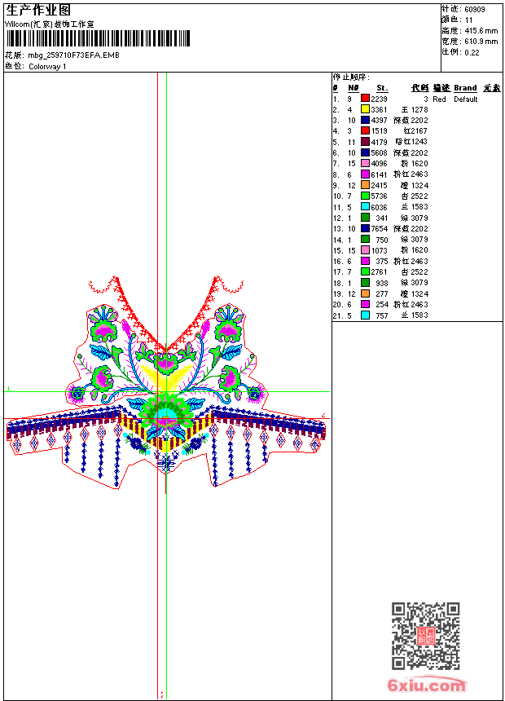Click the dark blue swatch in row 6

coord(365,152)
